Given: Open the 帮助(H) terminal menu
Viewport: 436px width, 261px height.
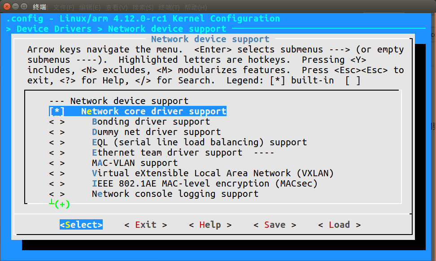Looking at the screenshot, I should [196, 7].
